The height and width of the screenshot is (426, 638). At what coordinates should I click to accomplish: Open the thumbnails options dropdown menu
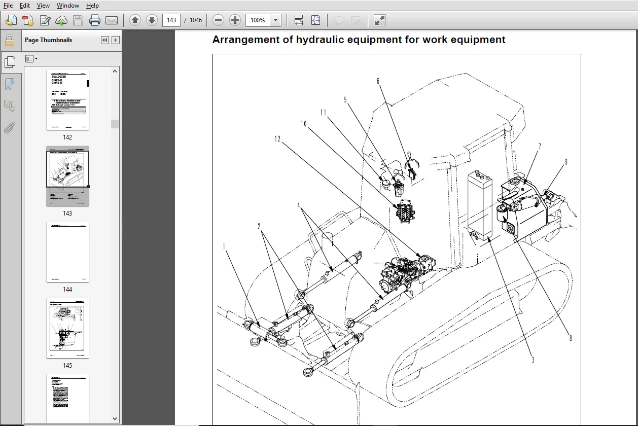click(31, 59)
